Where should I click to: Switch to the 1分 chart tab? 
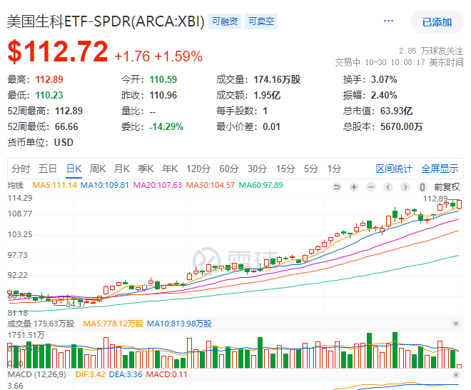click(x=334, y=169)
